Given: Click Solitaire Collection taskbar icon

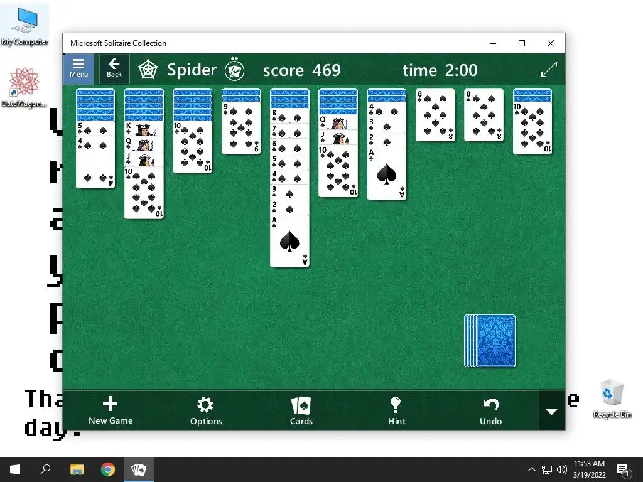Looking at the screenshot, I should click(x=139, y=469).
